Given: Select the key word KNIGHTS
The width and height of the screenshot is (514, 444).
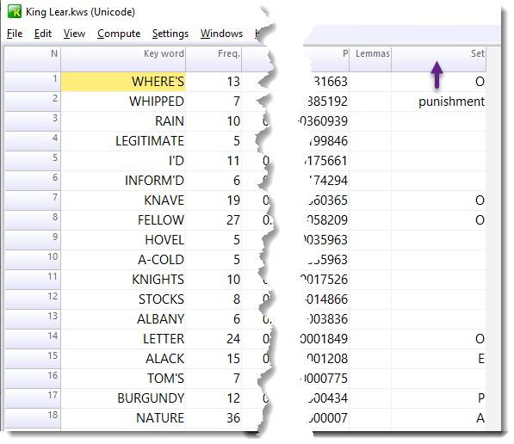Looking at the screenshot, I should (123, 280).
